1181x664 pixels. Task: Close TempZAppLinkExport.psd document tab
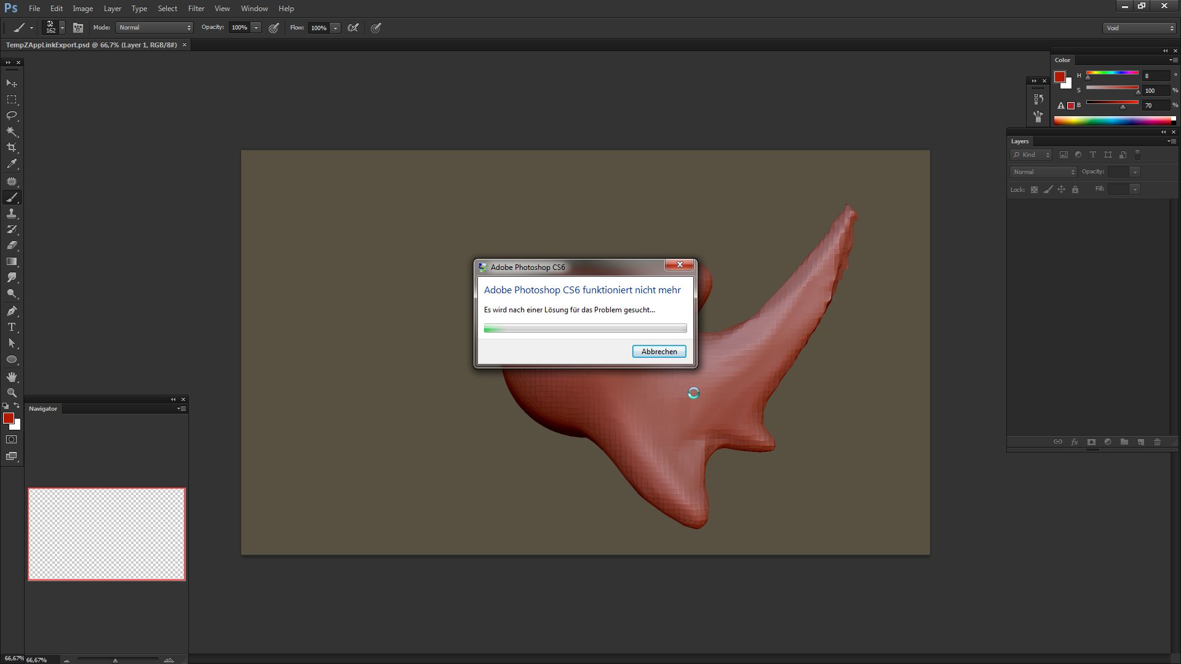[x=184, y=45]
